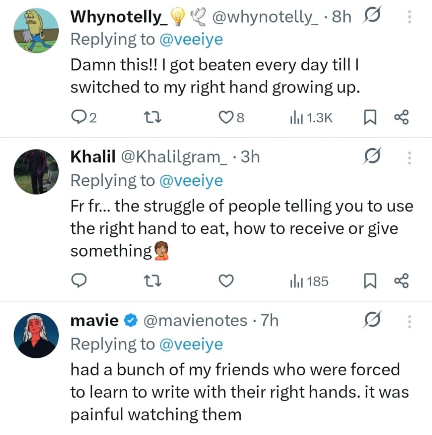This screenshot has width=432, height=435.
Task: Click the Grok icon on mavie's tweet
Action: tap(372, 320)
